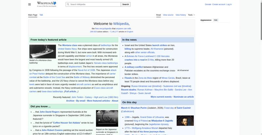Screen dimensions: 262x135
Task: Hide the Appearance panel
Action: (215, 20)
